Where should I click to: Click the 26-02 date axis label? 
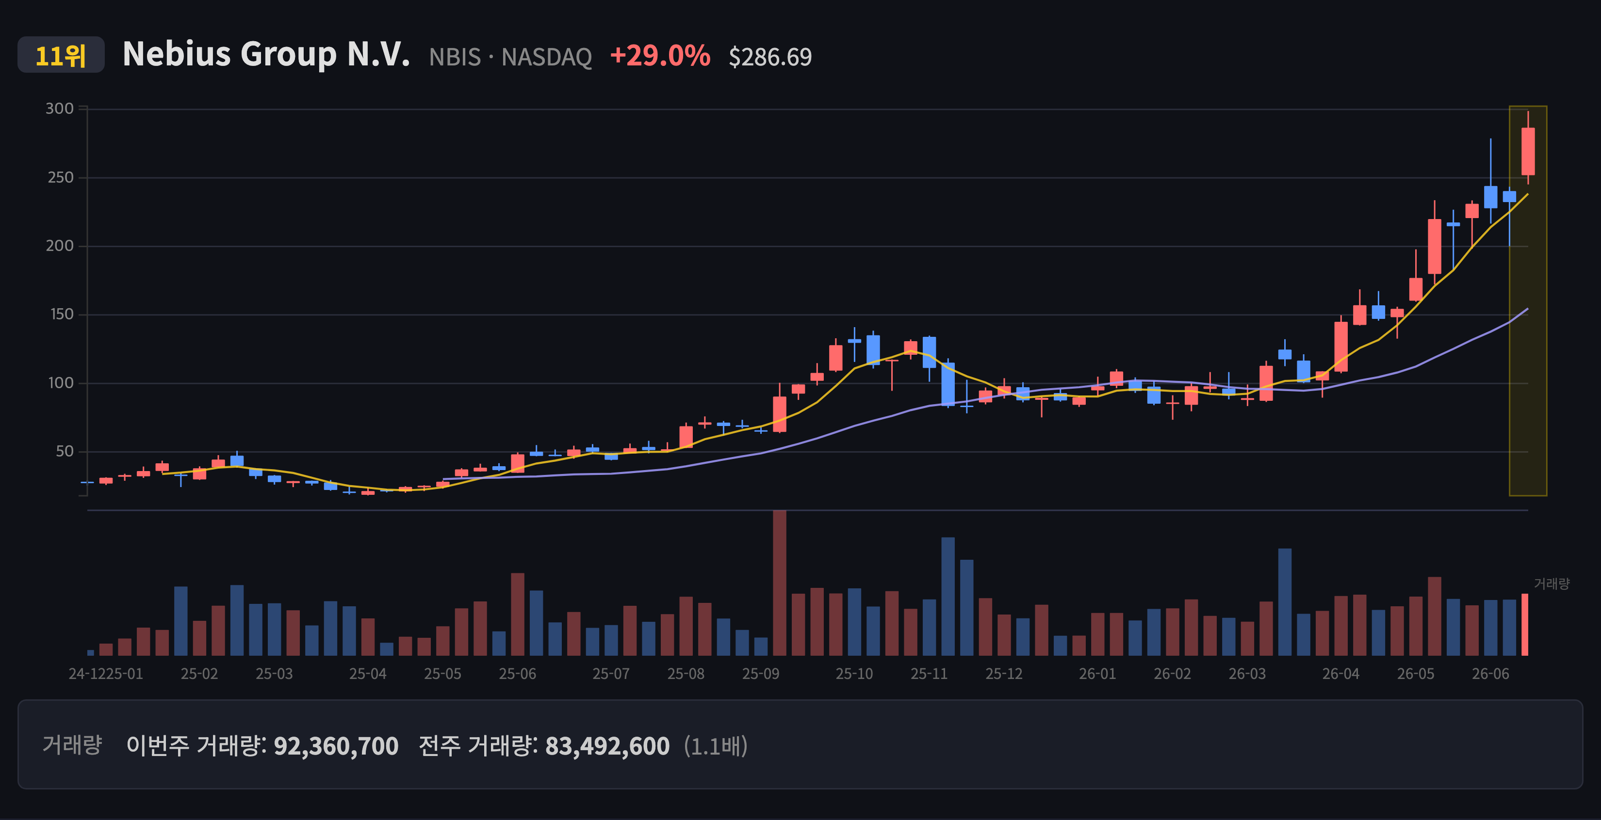pyautogui.click(x=1173, y=674)
